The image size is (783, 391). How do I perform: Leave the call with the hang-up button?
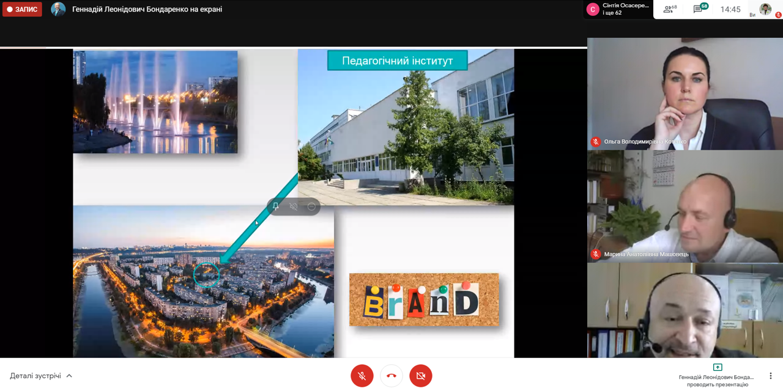point(391,376)
